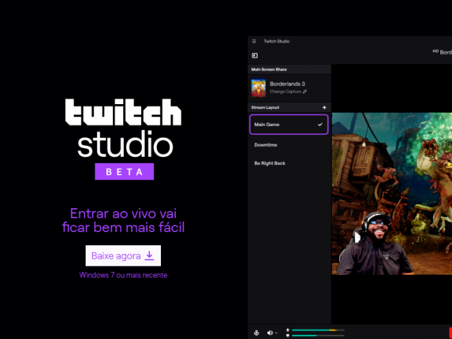The image size is (452, 339).
Task: Click the Twitch logo
Action: click(x=123, y=112)
